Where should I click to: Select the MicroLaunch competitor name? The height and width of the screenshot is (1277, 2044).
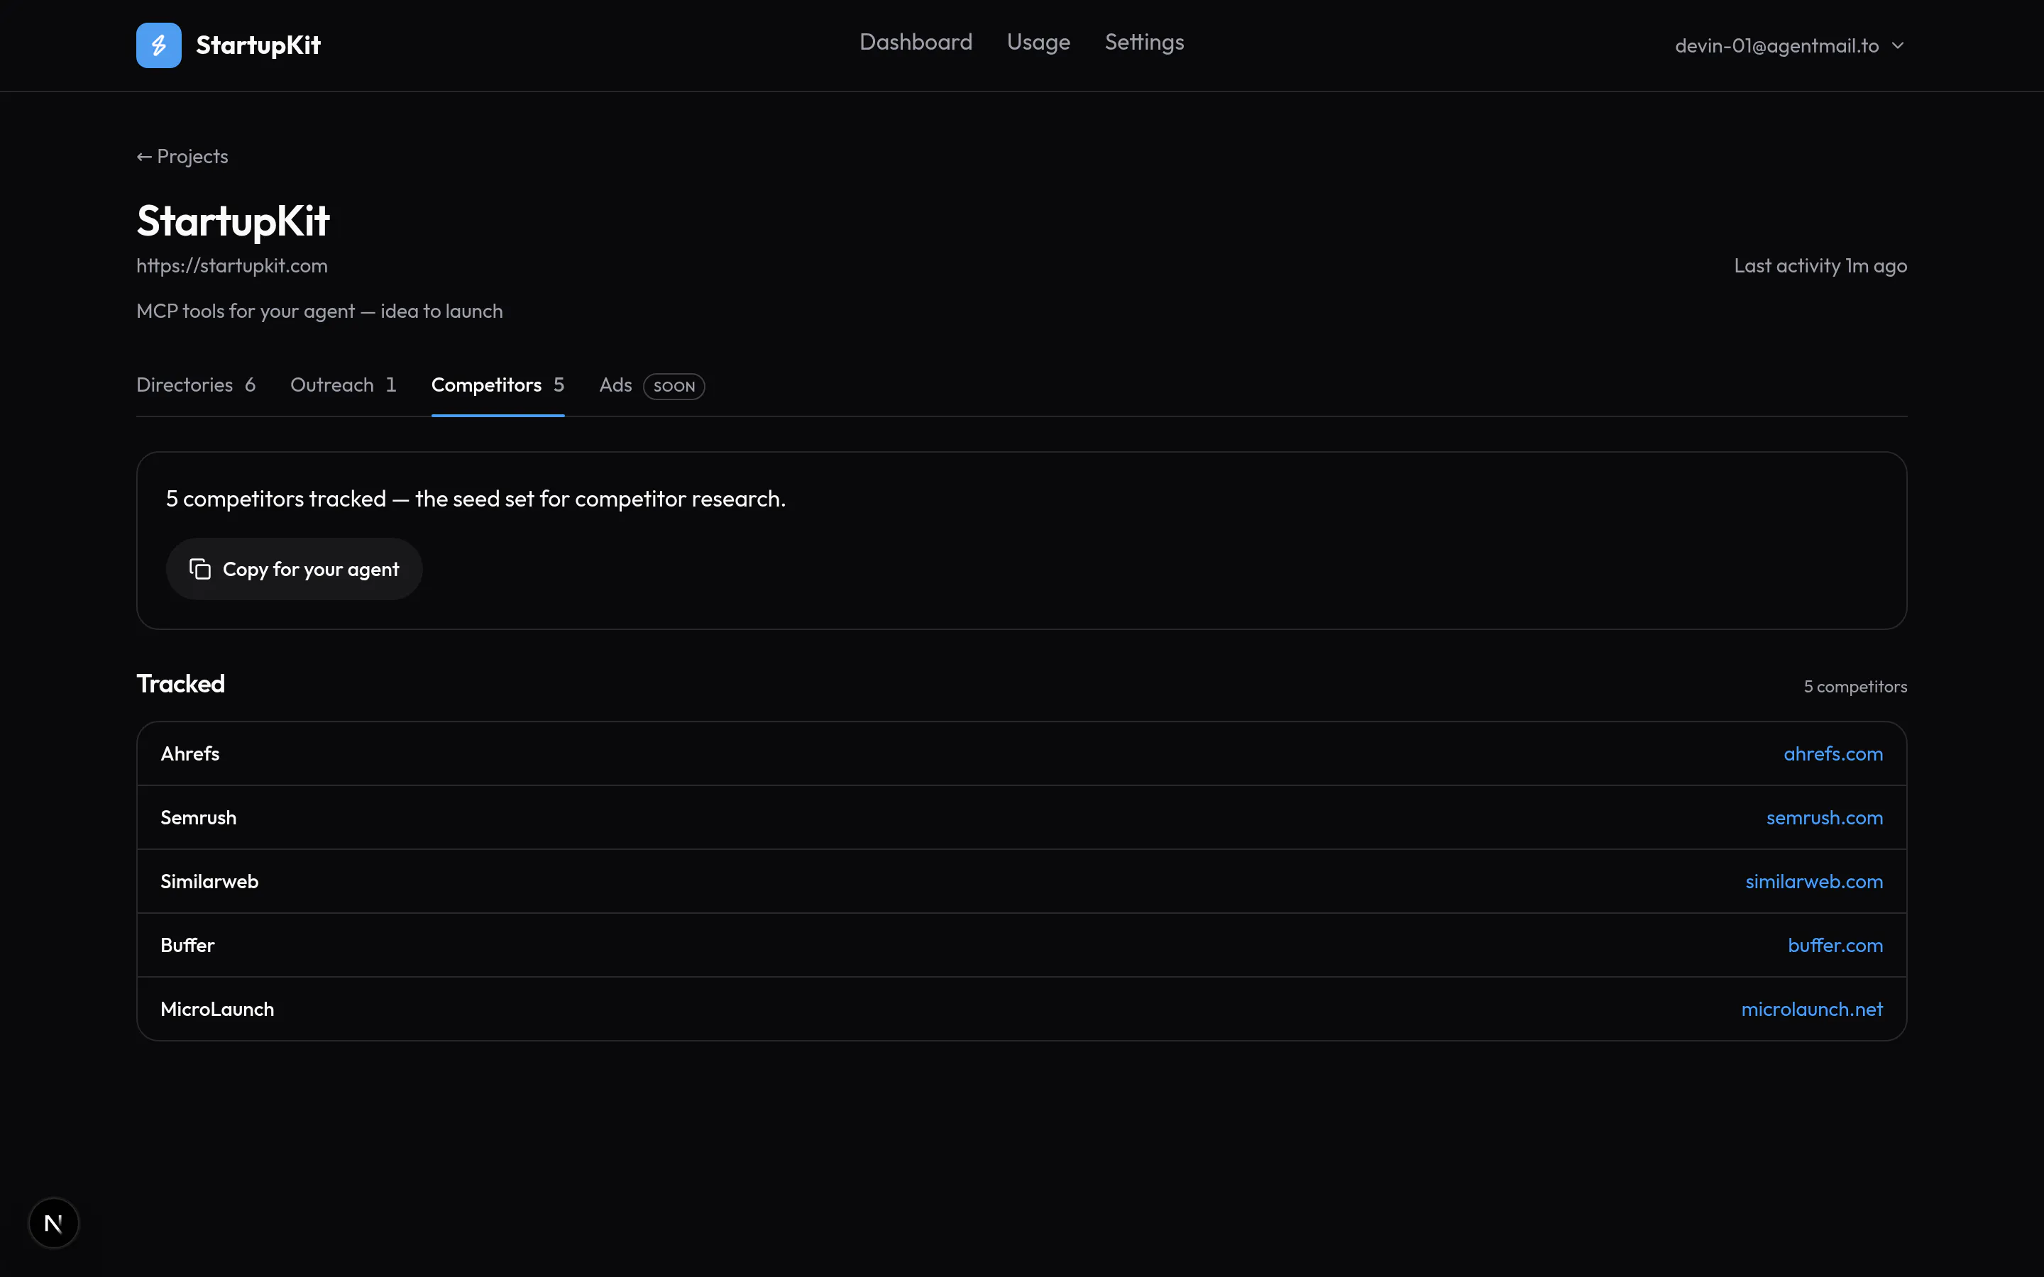tap(217, 1010)
